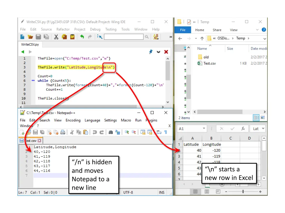This screenshot has height=213, width=285.
Task: Open Encoding menu in Notepad++
Action: (73, 120)
